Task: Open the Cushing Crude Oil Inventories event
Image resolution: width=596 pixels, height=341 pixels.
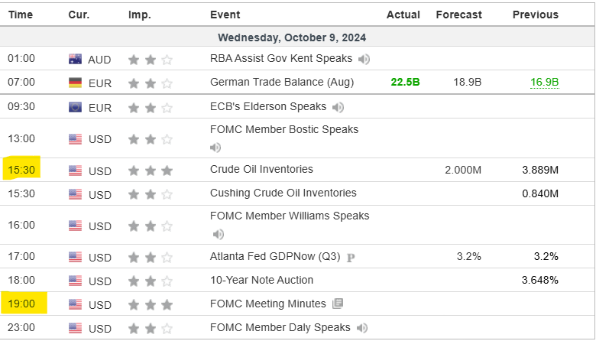Action: [x=283, y=193]
